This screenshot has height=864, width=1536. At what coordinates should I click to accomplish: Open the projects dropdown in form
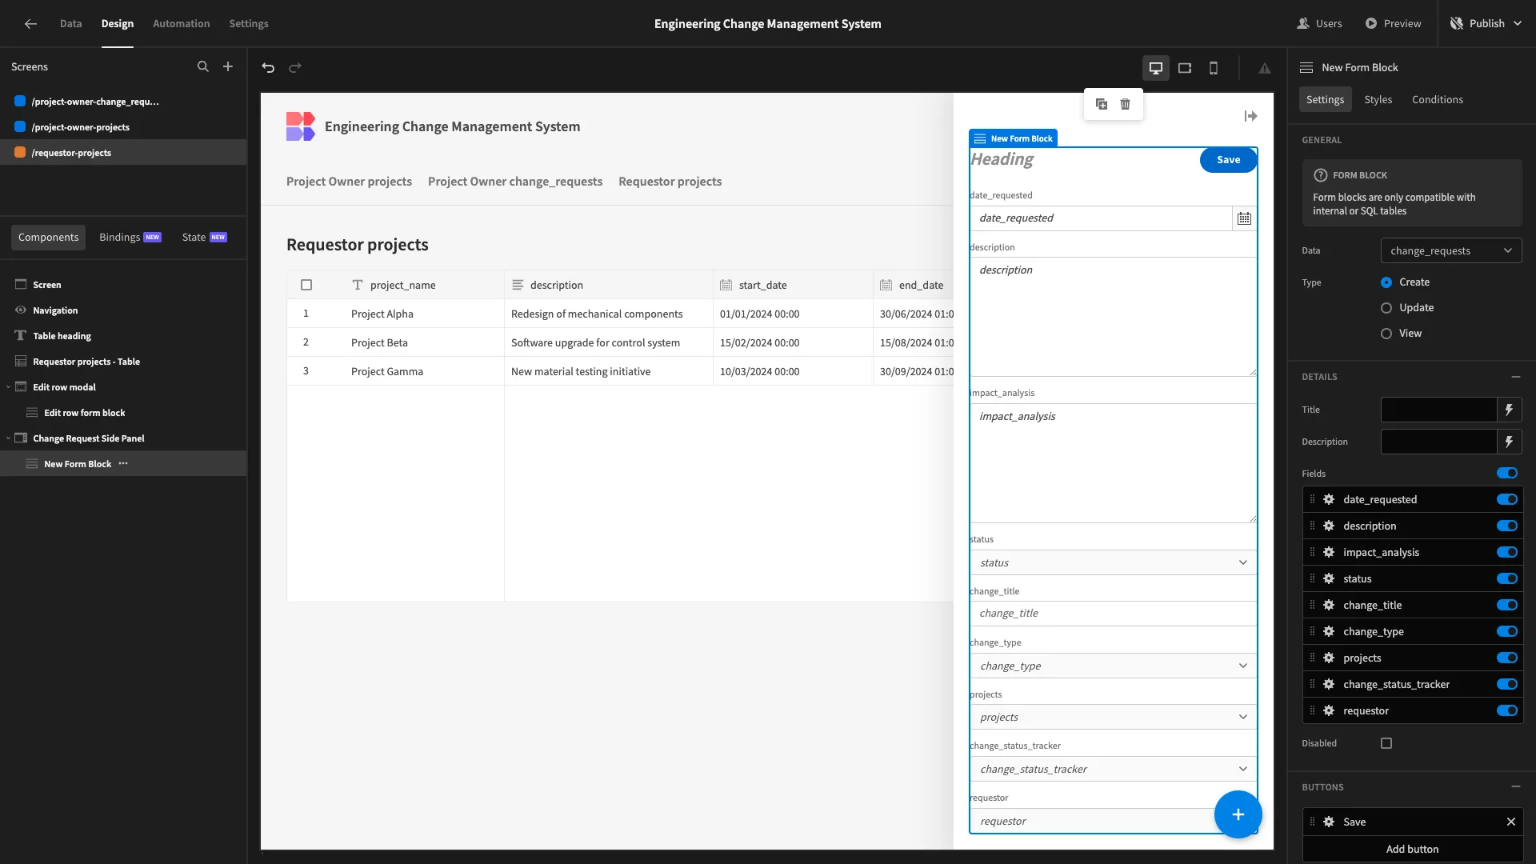1113,718
